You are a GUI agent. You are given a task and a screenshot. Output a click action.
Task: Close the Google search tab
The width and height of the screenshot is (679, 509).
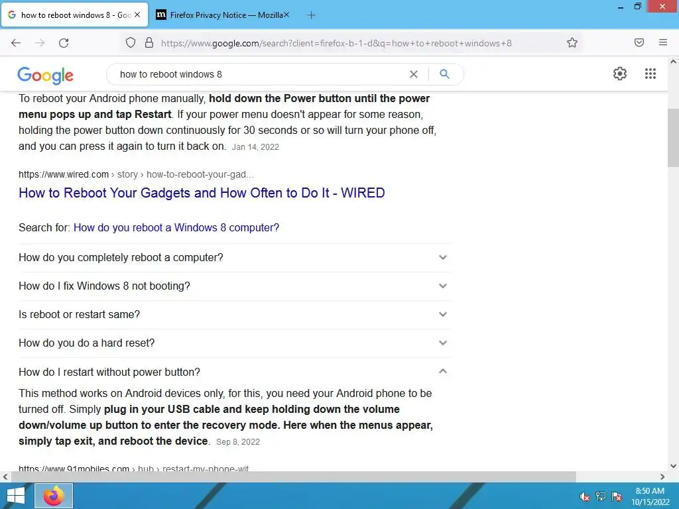(137, 15)
